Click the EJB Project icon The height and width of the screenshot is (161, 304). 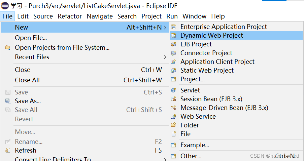coord(173,44)
